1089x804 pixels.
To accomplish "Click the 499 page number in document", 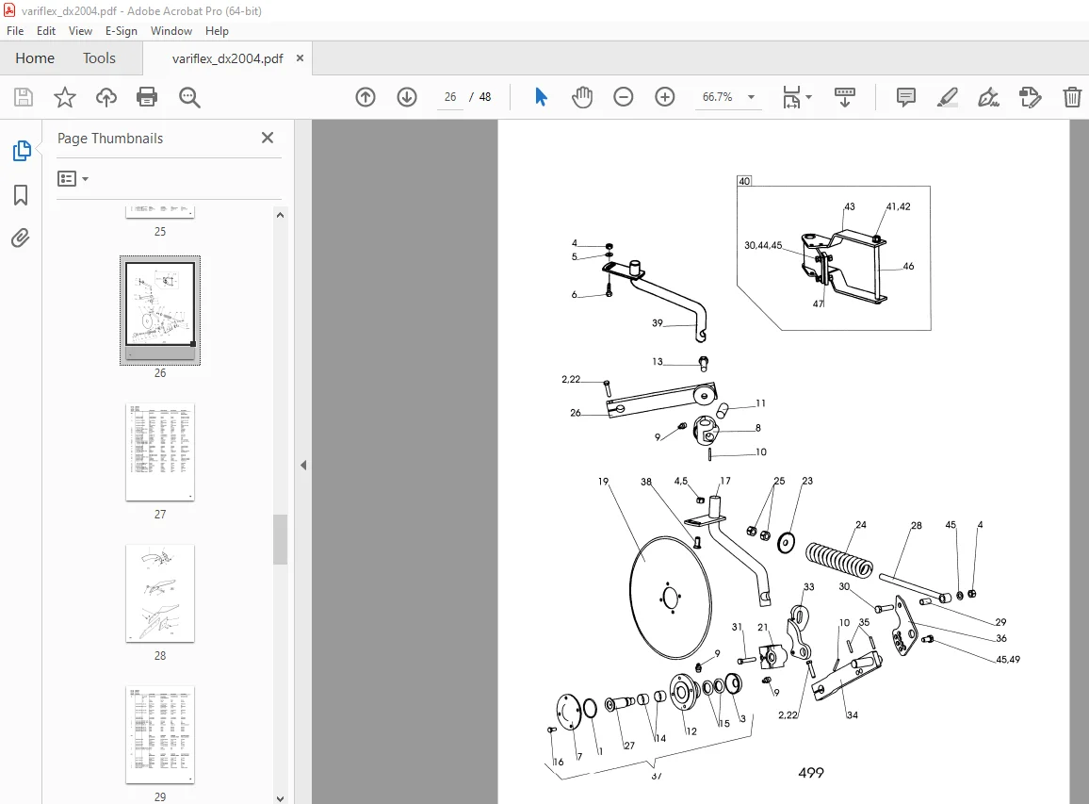I will (810, 773).
